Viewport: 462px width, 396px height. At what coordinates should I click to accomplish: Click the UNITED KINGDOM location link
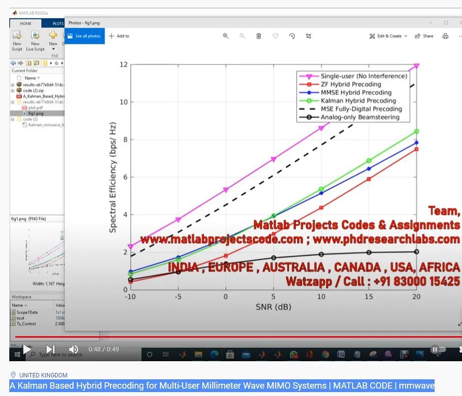tap(43, 375)
